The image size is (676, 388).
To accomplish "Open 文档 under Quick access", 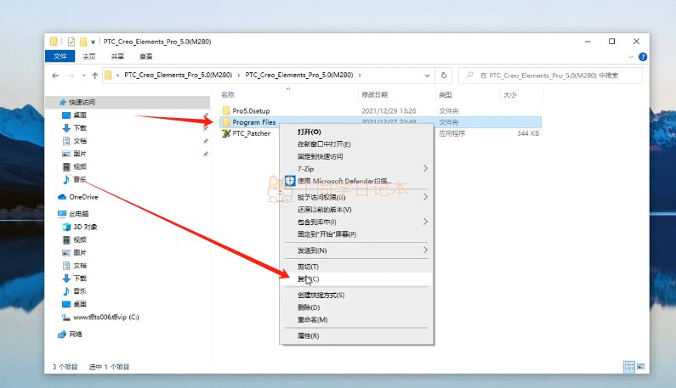I will pos(80,141).
